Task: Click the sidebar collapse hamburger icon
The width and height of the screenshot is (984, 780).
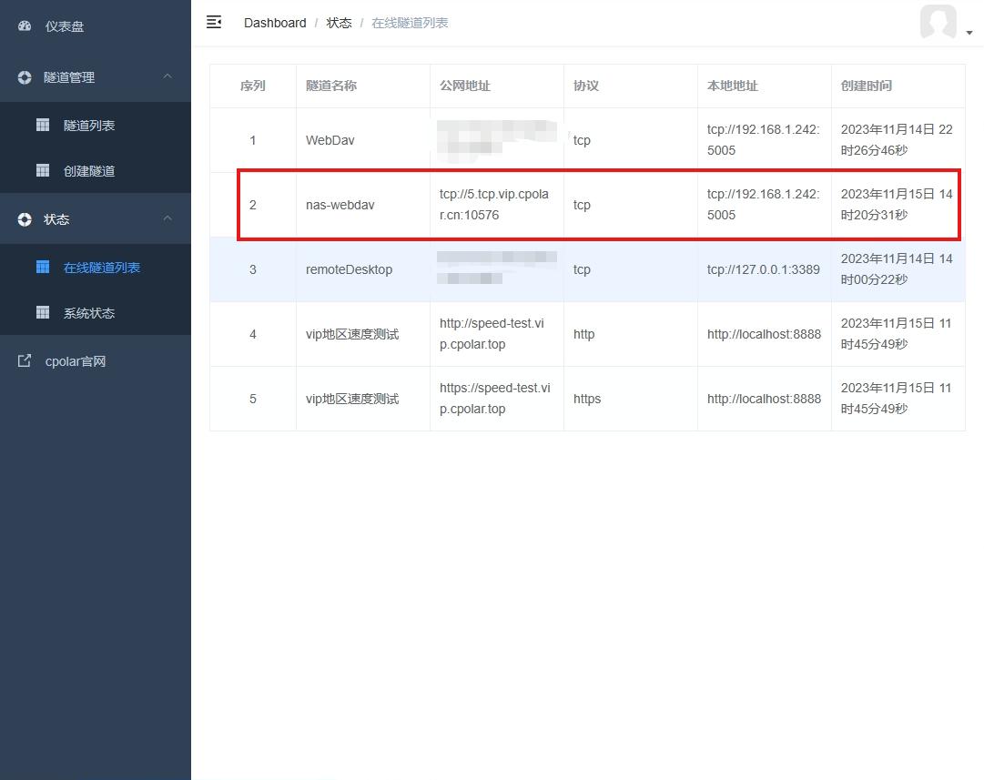Action: [x=214, y=22]
